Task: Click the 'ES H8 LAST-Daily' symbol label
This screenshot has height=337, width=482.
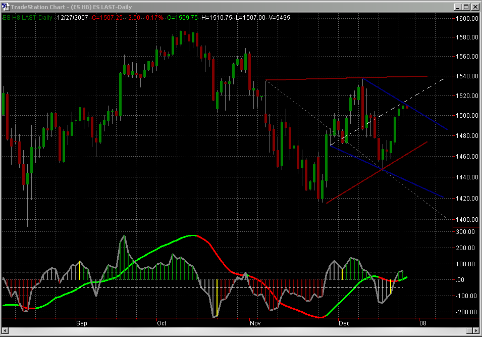Action: 27,18
